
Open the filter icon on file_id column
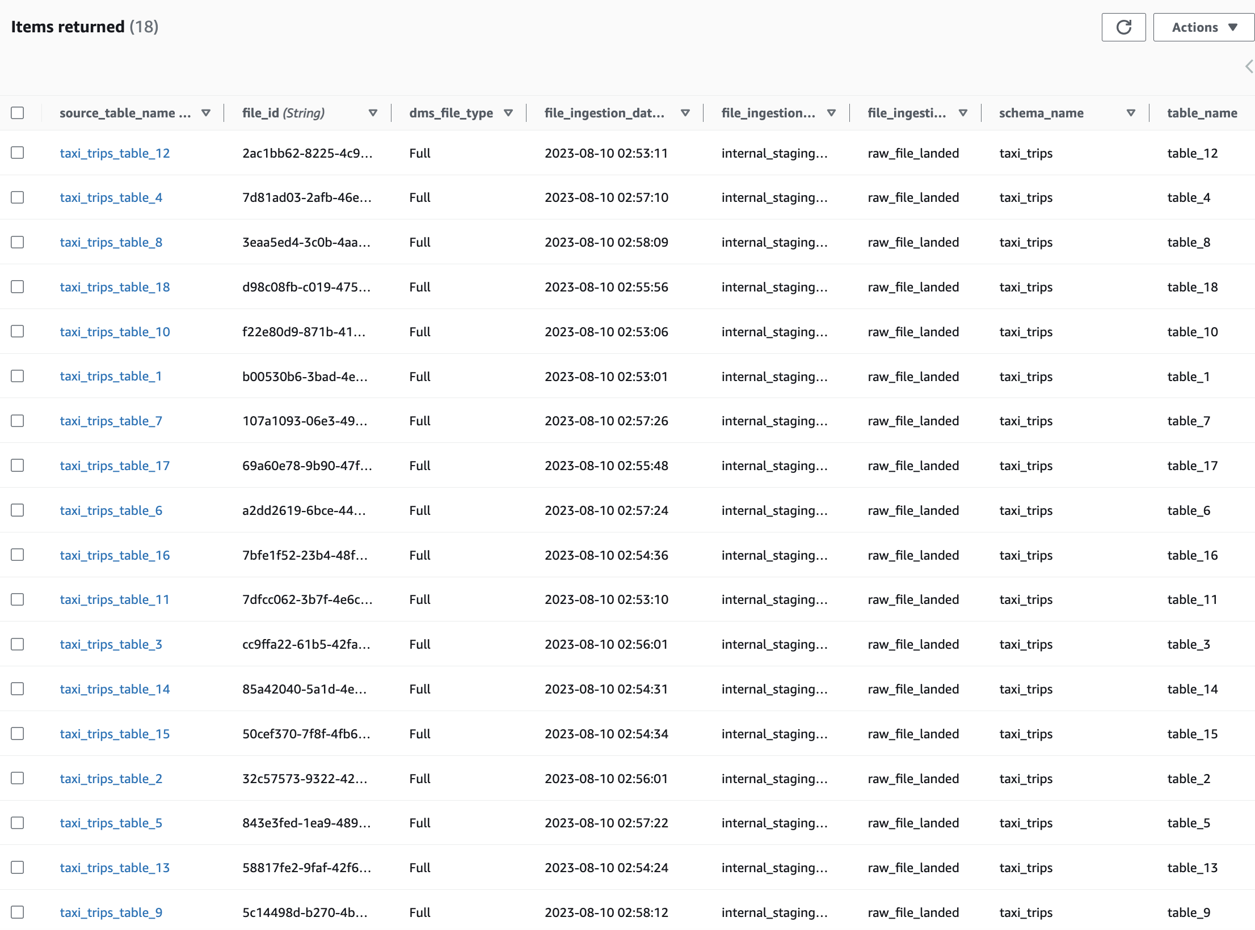[x=373, y=113]
